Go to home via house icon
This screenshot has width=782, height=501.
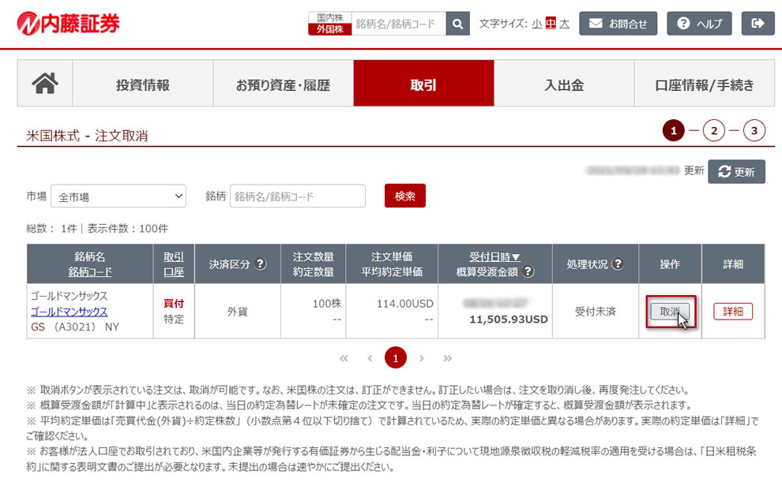pyautogui.click(x=45, y=83)
